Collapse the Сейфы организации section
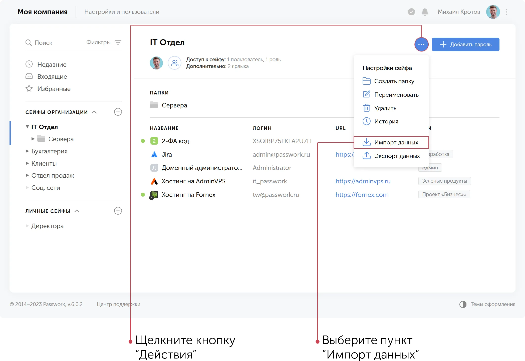The width and height of the screenshot is (525, 361). pos(94,112)
